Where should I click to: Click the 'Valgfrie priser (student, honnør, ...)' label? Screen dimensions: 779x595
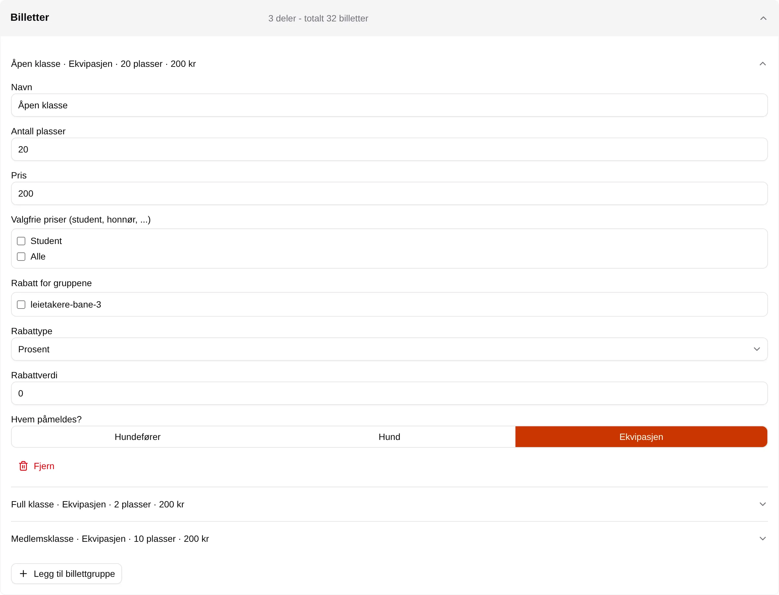tap(81, 220)
